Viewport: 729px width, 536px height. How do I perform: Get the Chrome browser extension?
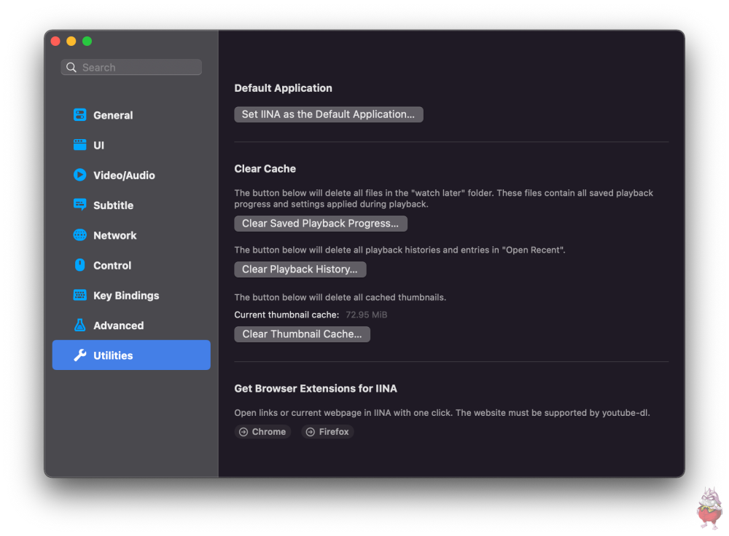click(x=262, y=432)
